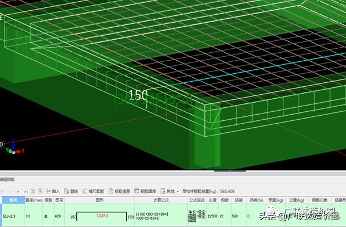Click the rebar grade symbol cell
Image resolution: width=346 pixels, height=227 pixels.
tap(48, 216)
